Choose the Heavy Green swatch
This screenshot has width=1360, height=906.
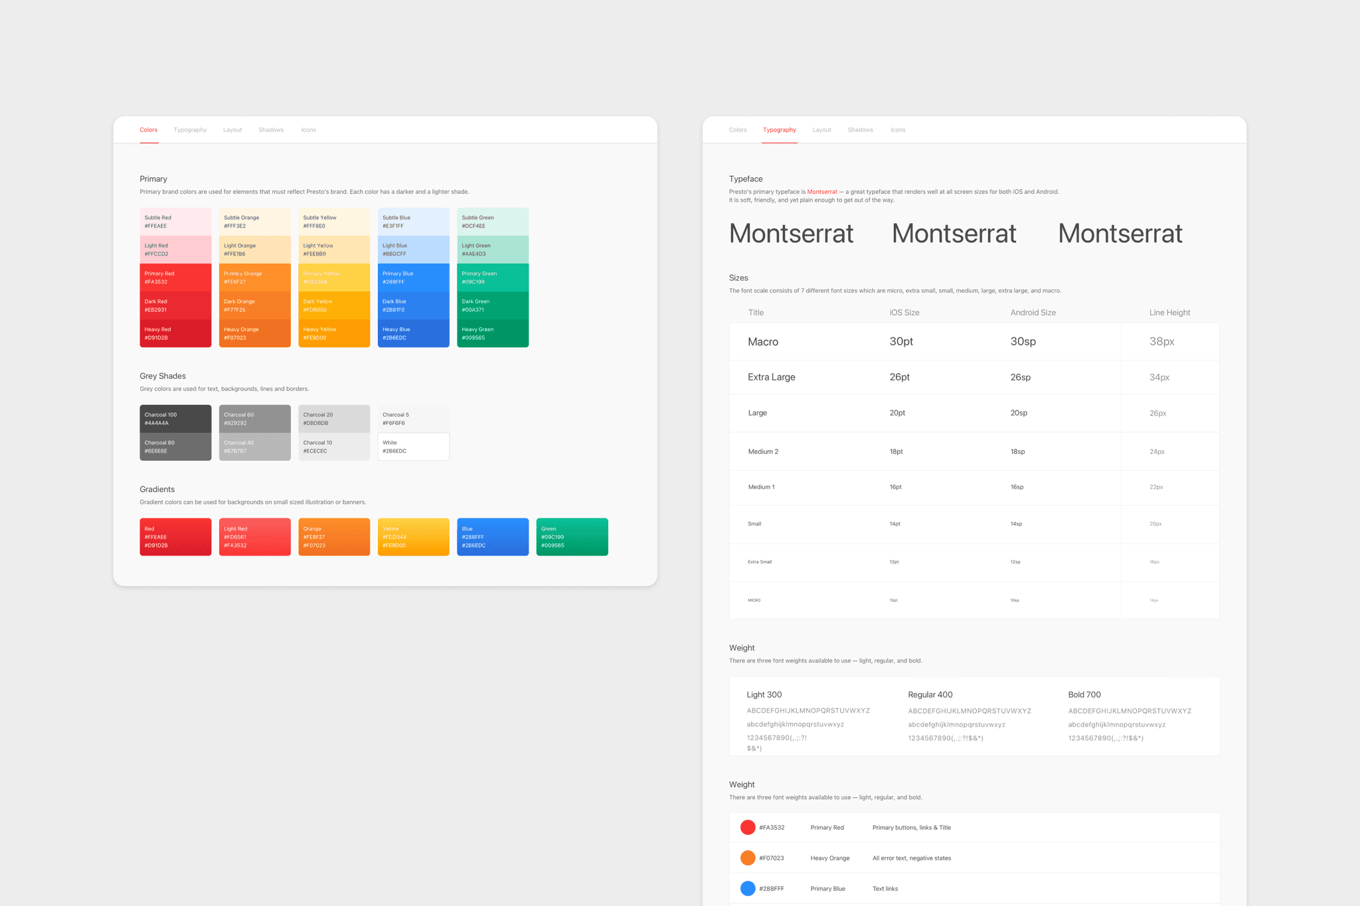coord(493,333)
